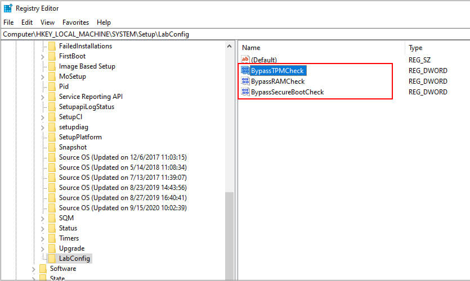Click the registry path address bar
Viewport: 470px width, 281px height.
[235, 34]
